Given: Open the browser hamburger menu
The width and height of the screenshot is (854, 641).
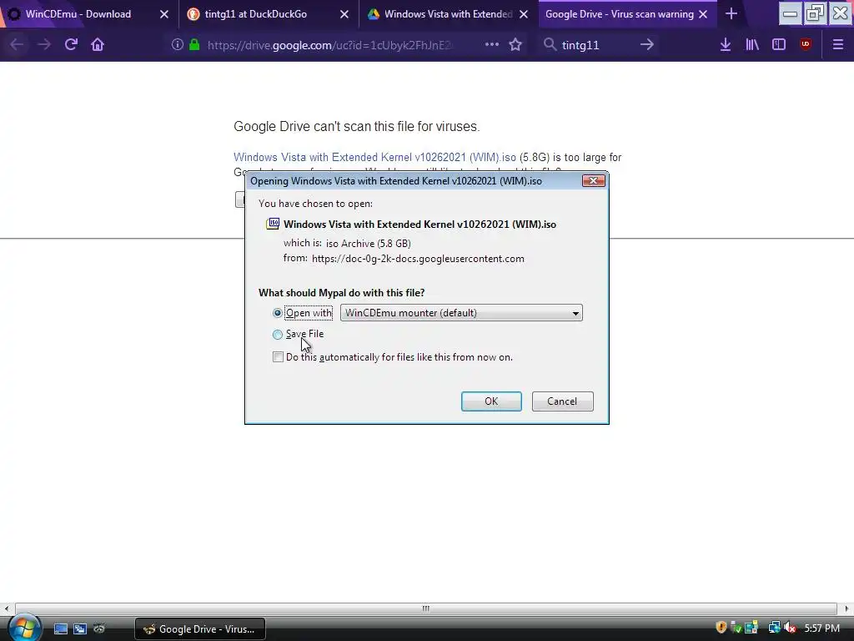Looking at the screenshot, I should (837, 45).
